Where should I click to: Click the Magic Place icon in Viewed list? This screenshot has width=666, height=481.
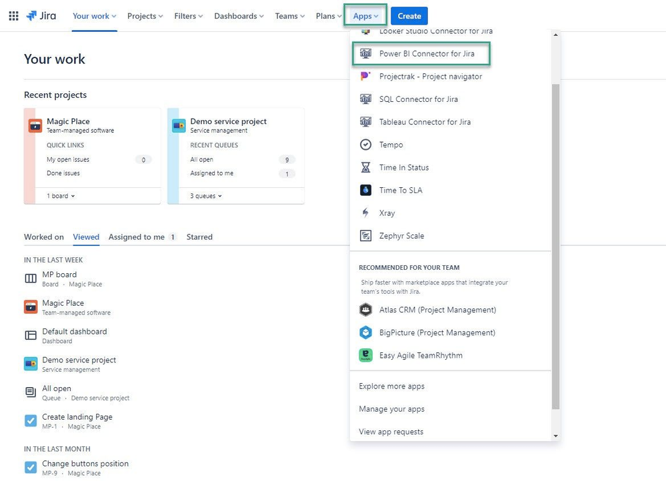tap(31, 307)
